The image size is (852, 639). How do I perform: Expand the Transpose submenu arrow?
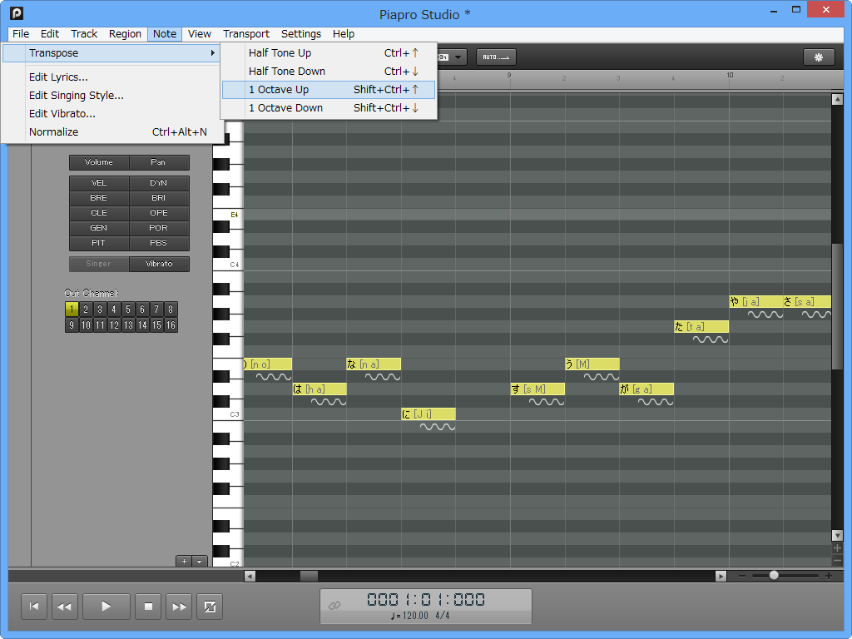coord(212,52)
